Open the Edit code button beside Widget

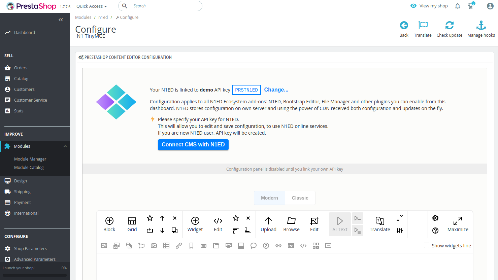218,224
